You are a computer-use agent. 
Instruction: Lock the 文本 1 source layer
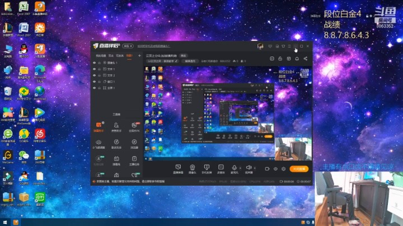pyautogui.click(x=100, y=69)
